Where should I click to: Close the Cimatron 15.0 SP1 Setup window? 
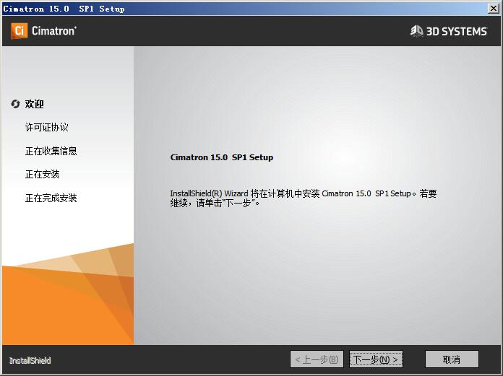pyautogui.click(x=493, y=9)
